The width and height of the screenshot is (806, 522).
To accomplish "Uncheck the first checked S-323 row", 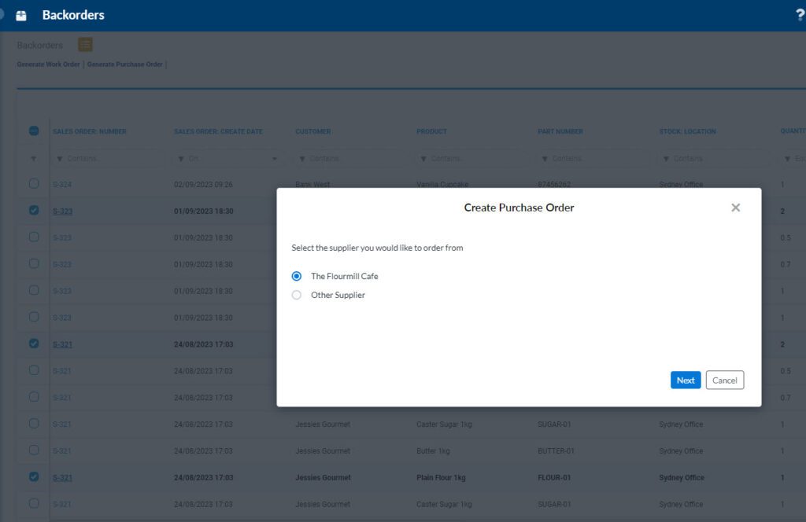I will pyautogui.click(x=34, y=210).
